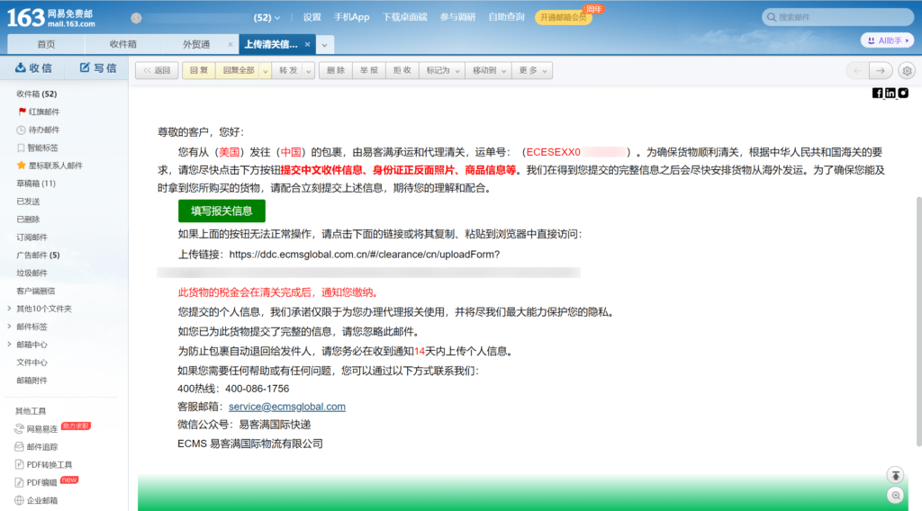922x511 pixels.
Task: Open the 更多 dropdown
Action: click(x=532, y=70)
